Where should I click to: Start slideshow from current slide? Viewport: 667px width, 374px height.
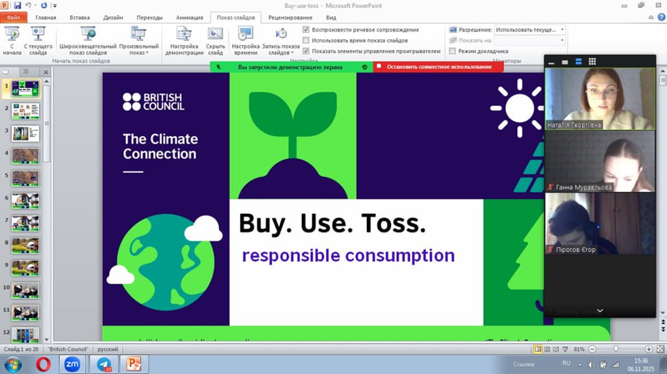click(38, 41)
